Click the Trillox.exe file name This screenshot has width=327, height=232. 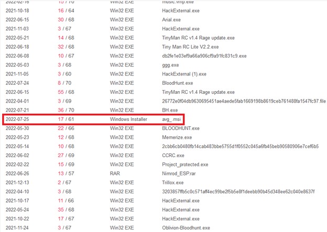pyautogui.click(x=173, y=183)
